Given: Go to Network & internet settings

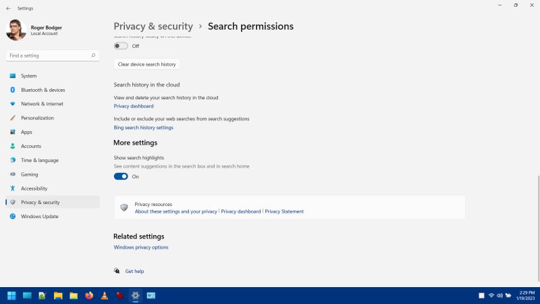Looking at the screenshot, I should click(42, 104).
